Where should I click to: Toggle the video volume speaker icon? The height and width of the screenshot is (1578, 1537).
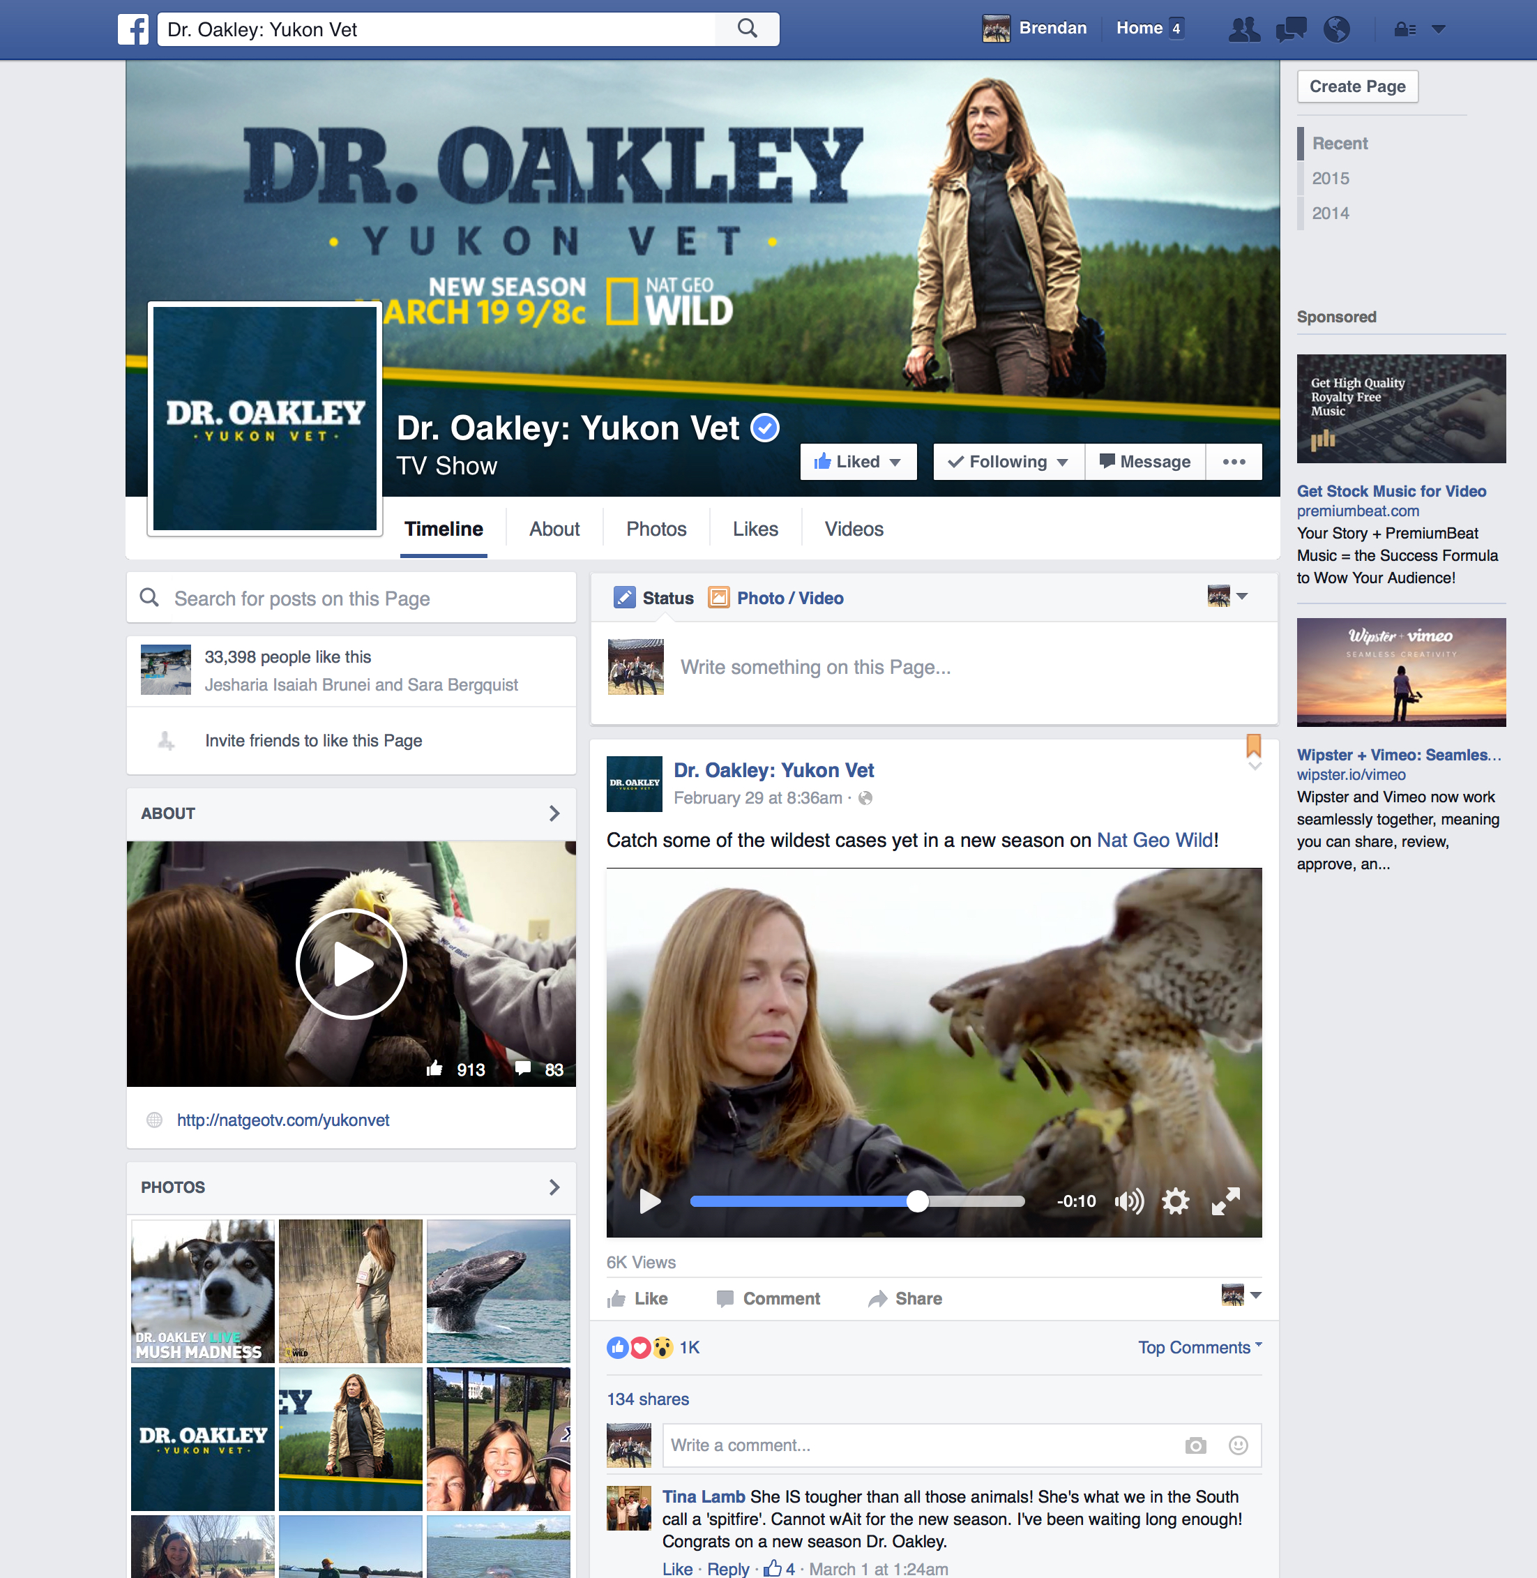(1128, 1202)
